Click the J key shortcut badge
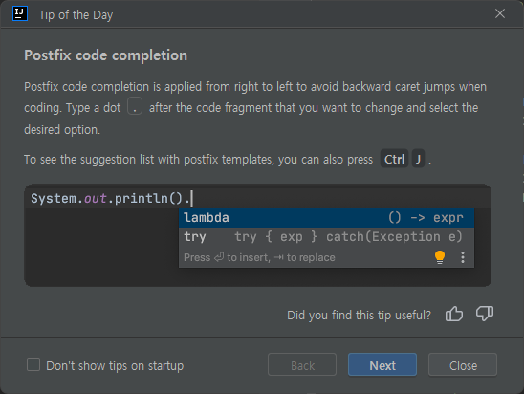The height and width of the screenshot is (394, 524). pos(418,159)
